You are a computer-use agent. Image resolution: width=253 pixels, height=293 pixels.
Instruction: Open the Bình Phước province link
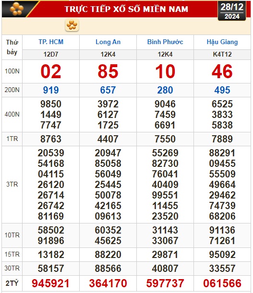coord(165,42)
